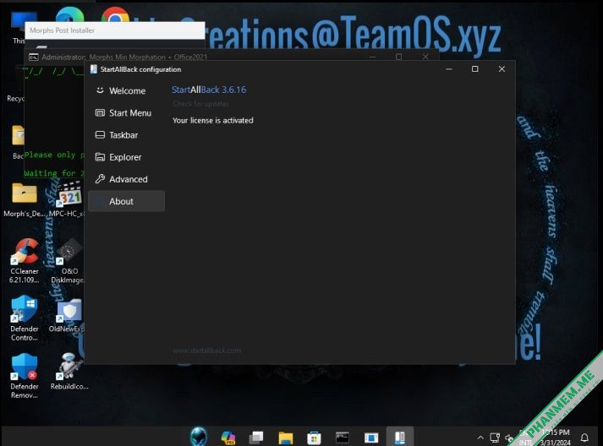Open the MPC-HC desktop shortcut
The image size is (603, 446).
coord(67,199)
